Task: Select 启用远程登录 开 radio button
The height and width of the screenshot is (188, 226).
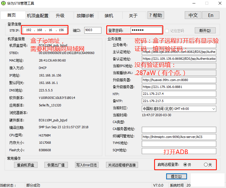Action: pos(185,165)
